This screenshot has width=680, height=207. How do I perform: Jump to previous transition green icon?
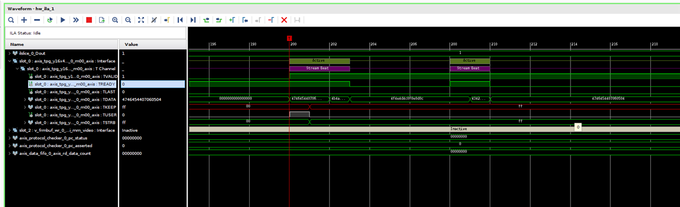(206, 20)
